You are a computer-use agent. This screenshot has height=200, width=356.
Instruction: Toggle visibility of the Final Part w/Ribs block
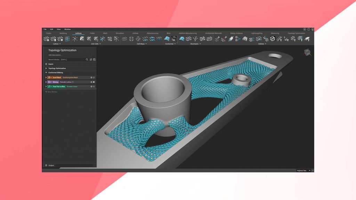pyautogui.click(x=94, y=86)
